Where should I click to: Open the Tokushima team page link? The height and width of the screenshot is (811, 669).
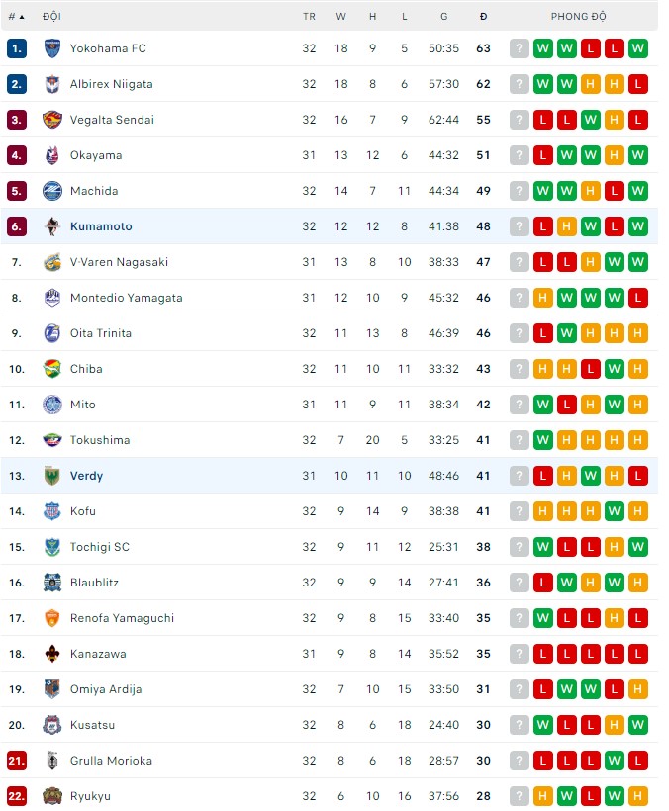[x=100, y=440]
